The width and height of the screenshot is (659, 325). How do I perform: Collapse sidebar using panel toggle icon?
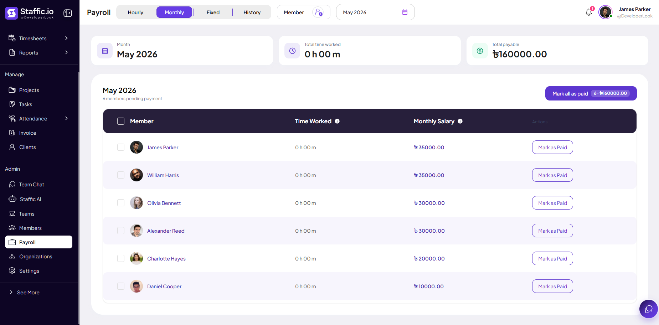(x=68, y=13)
